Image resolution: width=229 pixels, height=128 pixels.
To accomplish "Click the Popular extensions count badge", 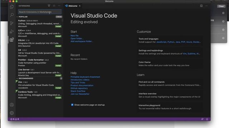I will [59, 17].
